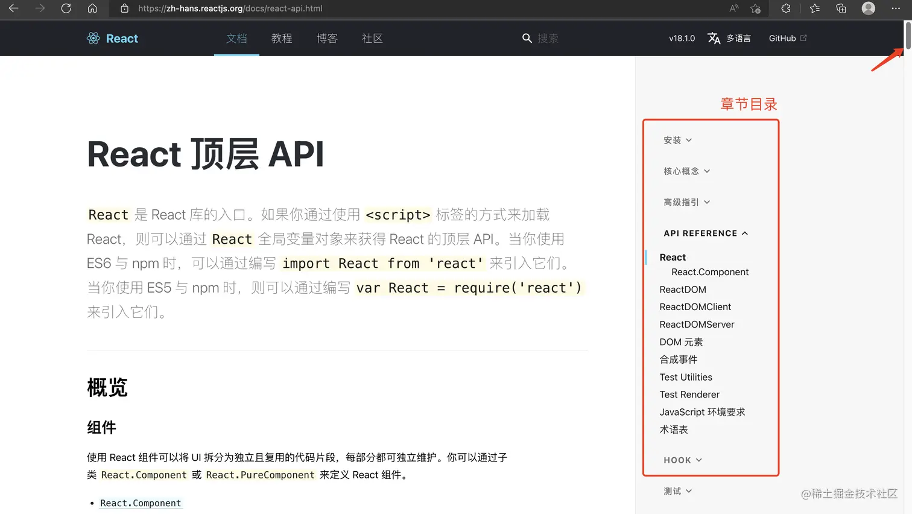Open the v18.1.0 version link
912x514 pixels.
682,38
